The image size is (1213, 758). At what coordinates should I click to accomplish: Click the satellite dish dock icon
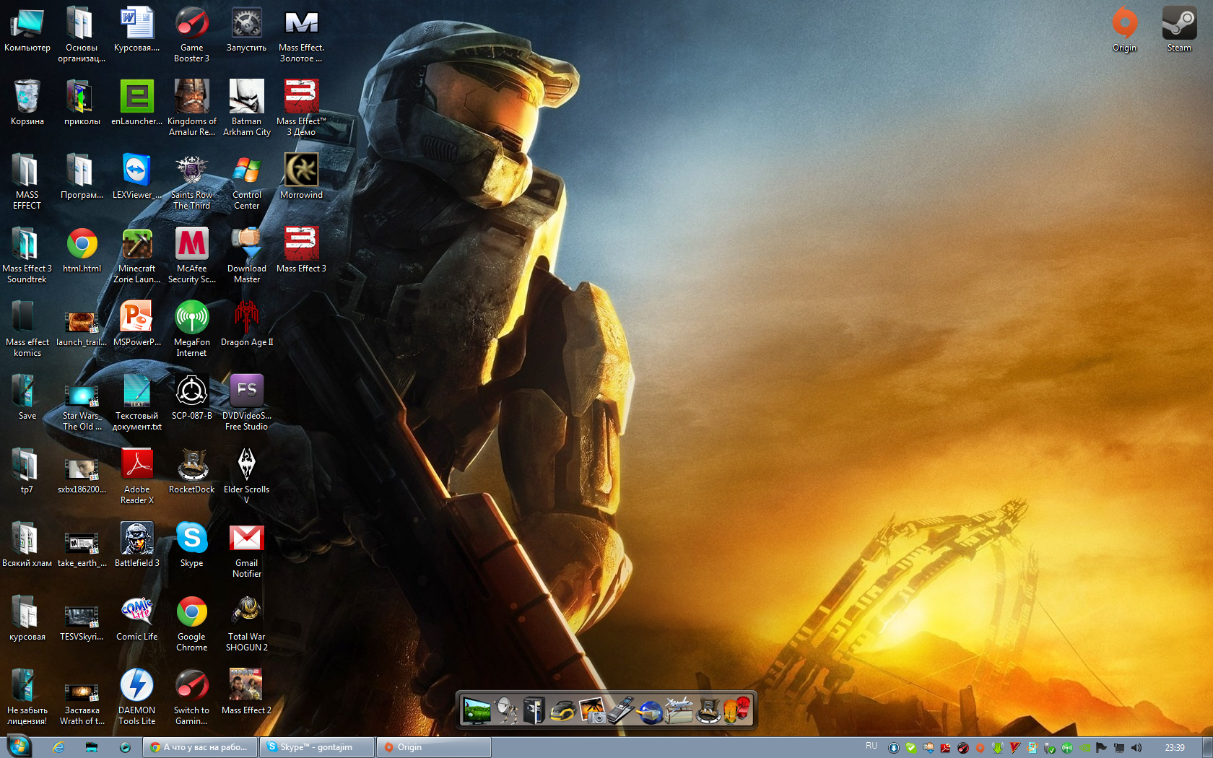pos(506,710)
